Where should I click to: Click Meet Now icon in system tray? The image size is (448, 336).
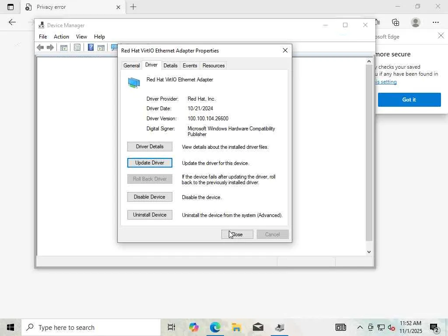click(x=371, y=327)
